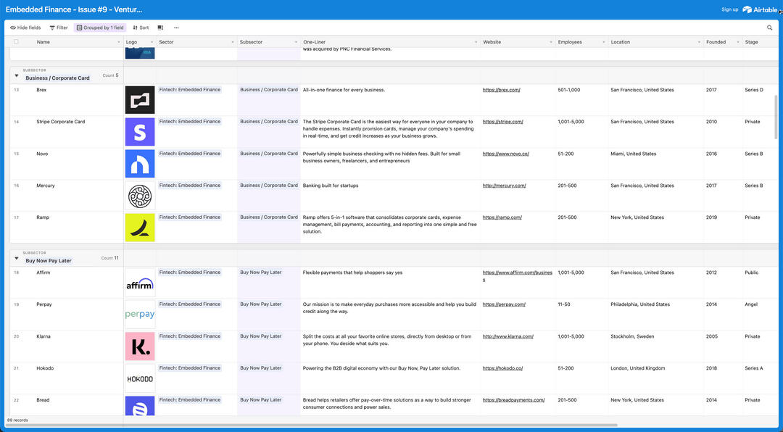Image resolution: width=783 pixels, height=432 pixels.
Task: Click the Grouped by 1 field button
Action: coord(99,28)
